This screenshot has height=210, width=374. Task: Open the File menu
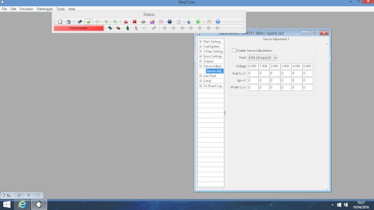[5, 9]
